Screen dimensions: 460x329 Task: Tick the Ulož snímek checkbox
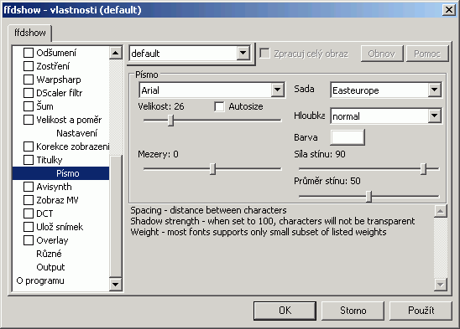click(x=29, y=227)
